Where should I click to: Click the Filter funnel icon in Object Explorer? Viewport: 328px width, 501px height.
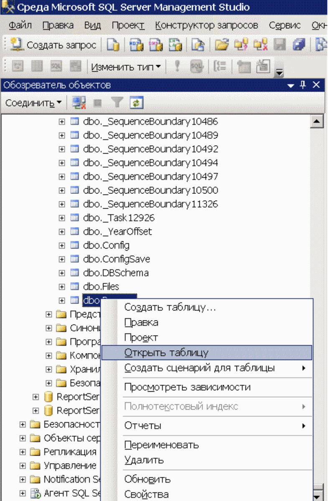coord(117,103)
